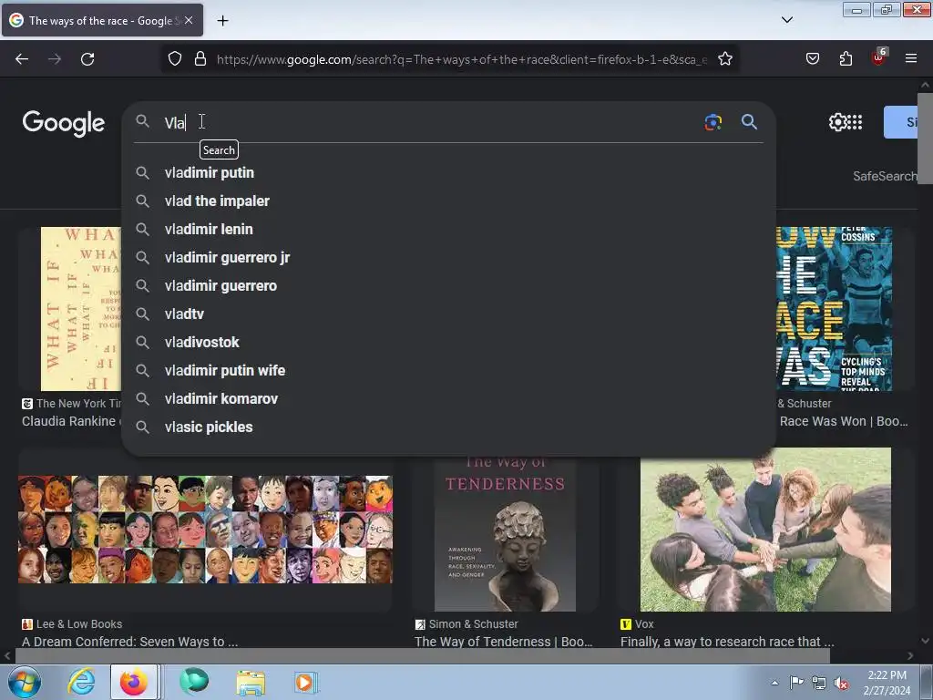Open network status tray icon

819,683
